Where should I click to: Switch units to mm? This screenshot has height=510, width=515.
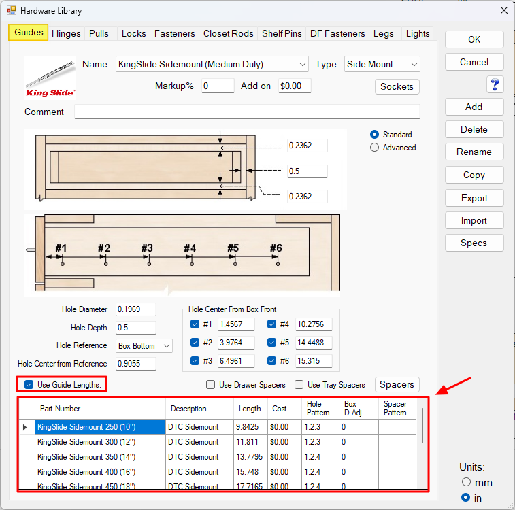(x=466, y=482)
